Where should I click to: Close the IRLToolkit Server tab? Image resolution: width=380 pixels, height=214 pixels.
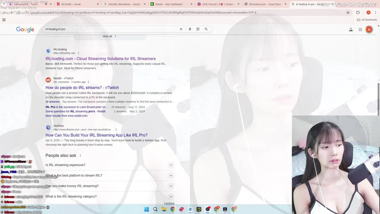(98, 4)
